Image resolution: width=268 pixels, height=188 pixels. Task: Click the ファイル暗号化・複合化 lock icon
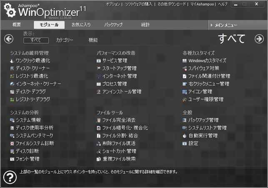pyautogui.click(x=99, y=128)
